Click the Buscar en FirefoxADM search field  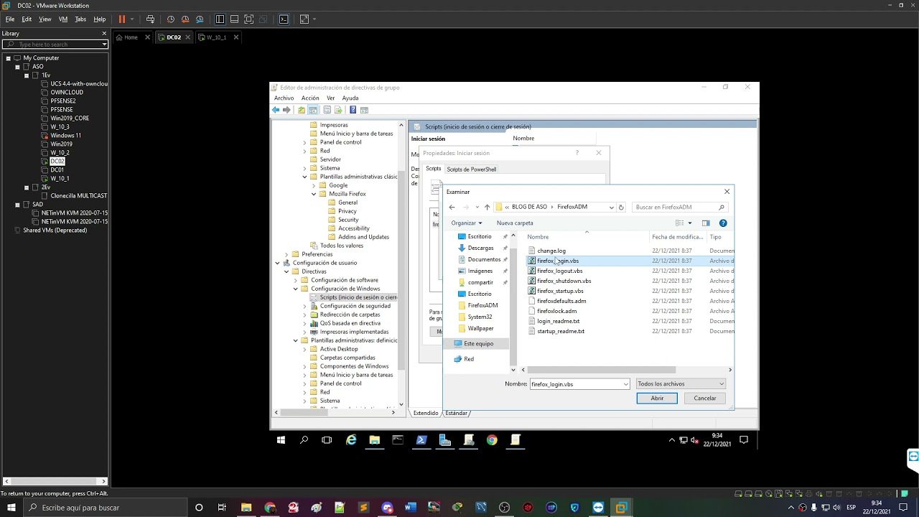coord(679,207)
